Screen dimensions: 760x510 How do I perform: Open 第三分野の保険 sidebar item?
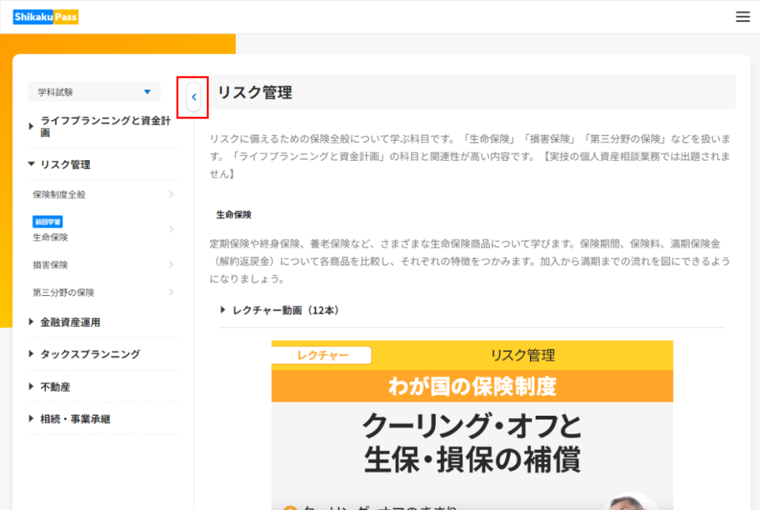[x=102, y=292]
